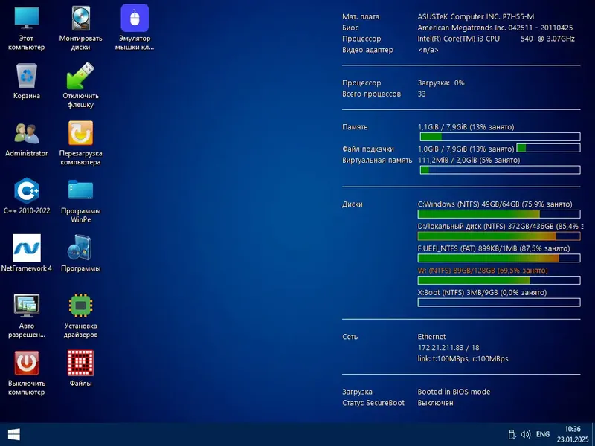Restart via Перезагрузка компьютера
The height and width of the screenshot is (446, 595).
coord(81,138)
